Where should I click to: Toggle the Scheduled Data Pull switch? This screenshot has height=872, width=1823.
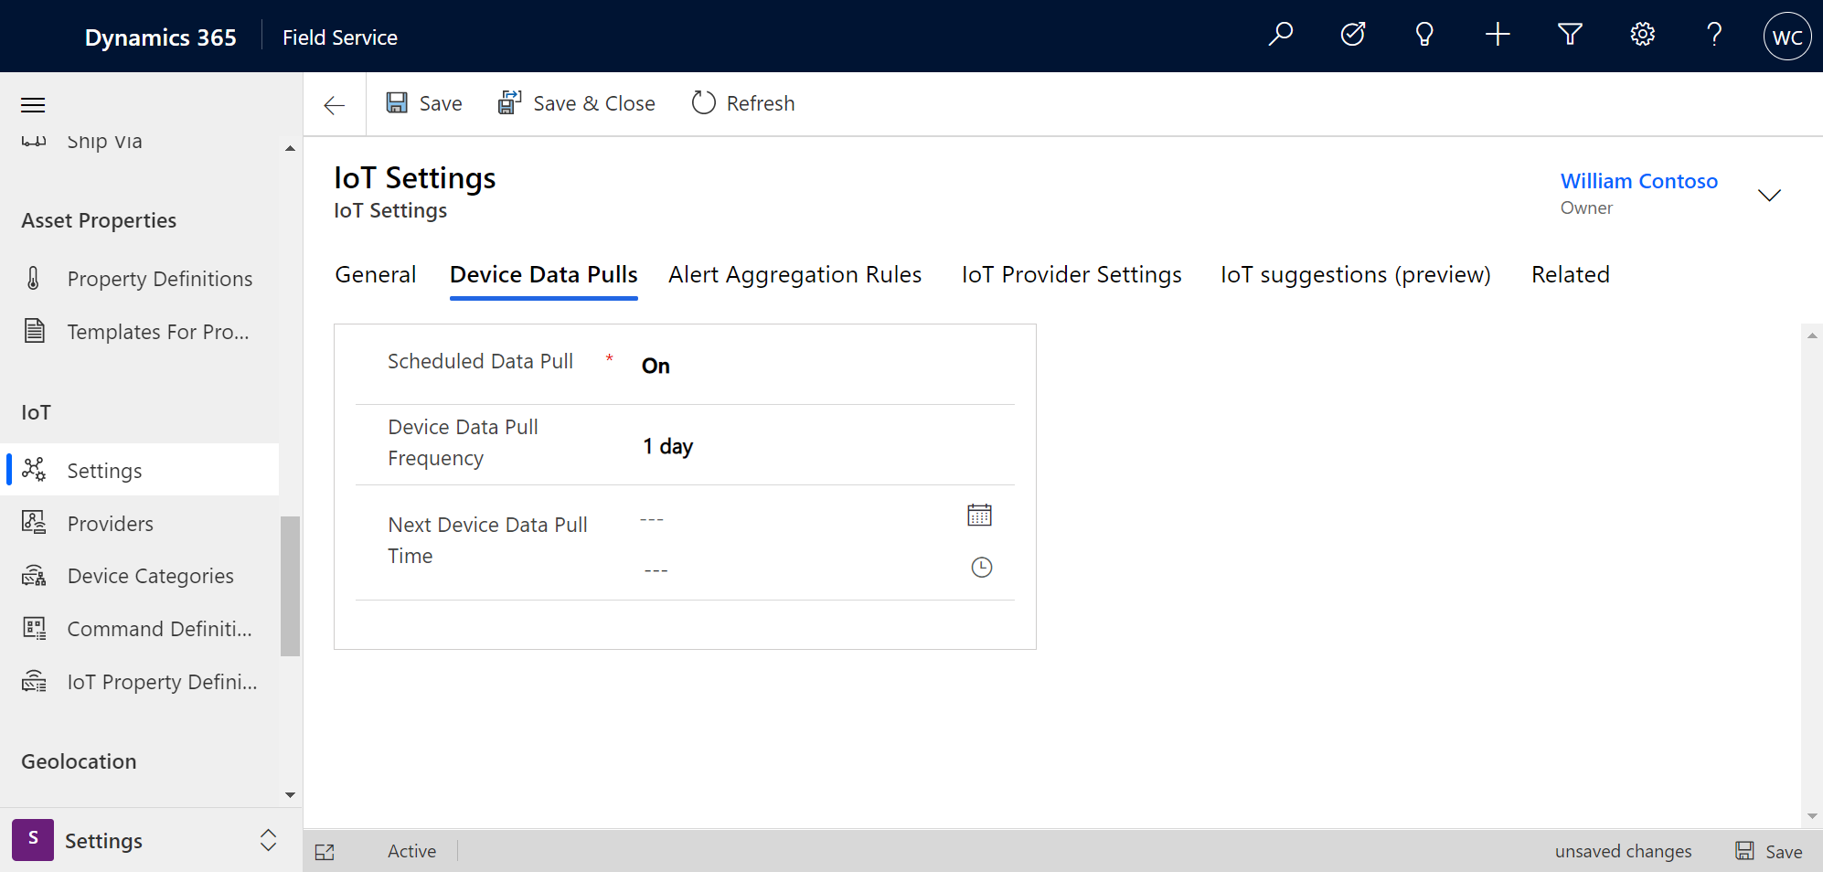click(x=656, y=366)
